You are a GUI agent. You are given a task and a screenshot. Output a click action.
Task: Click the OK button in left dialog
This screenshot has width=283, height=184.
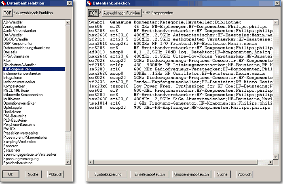(11, 174)
